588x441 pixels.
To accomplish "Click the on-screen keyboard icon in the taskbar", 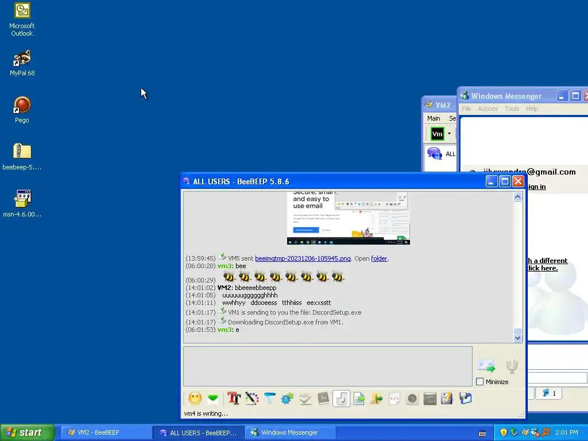I will pyautogui.click(x=482, y=433).
